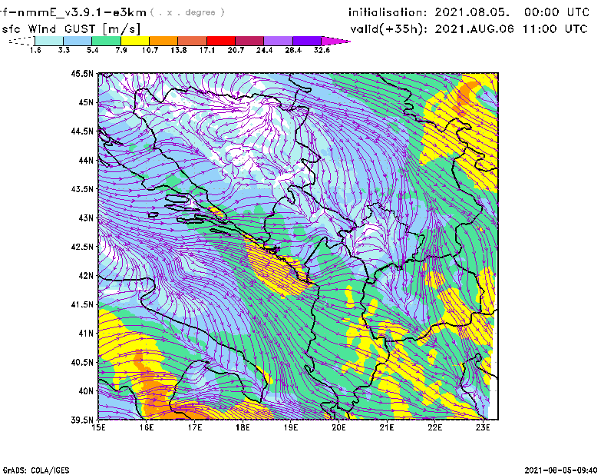Click the 40N latitude axis label
Viewport: 614px width, 475px height.
point(86,391)
